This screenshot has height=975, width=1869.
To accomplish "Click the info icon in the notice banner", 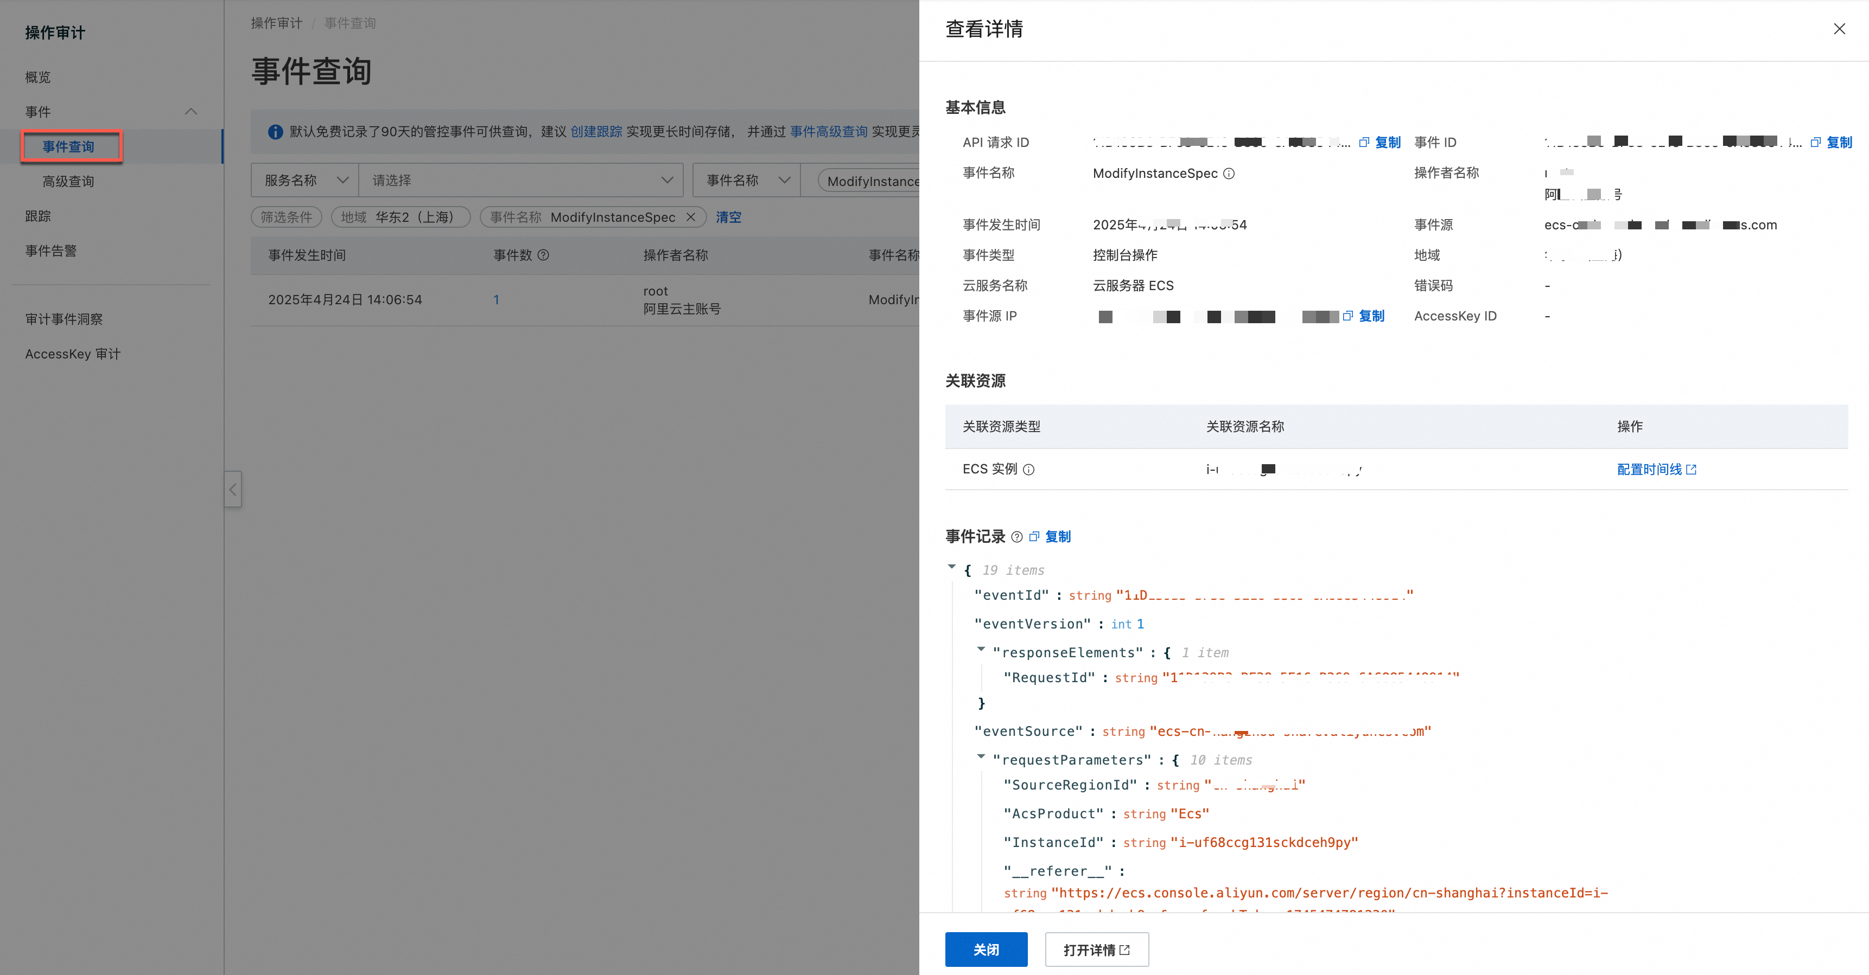I will [x=275, y=132].
